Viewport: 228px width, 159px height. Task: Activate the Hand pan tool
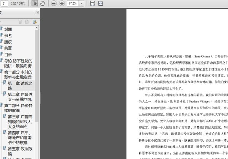[x=43, y=3]
